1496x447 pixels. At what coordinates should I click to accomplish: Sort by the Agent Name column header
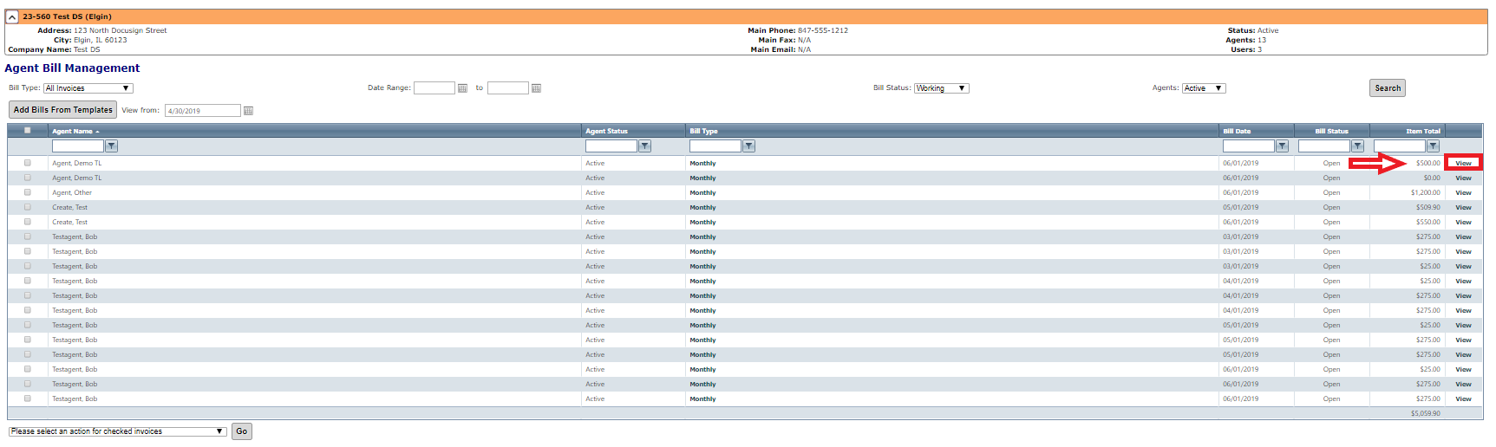pyautogui.click(x=73, y=132)
